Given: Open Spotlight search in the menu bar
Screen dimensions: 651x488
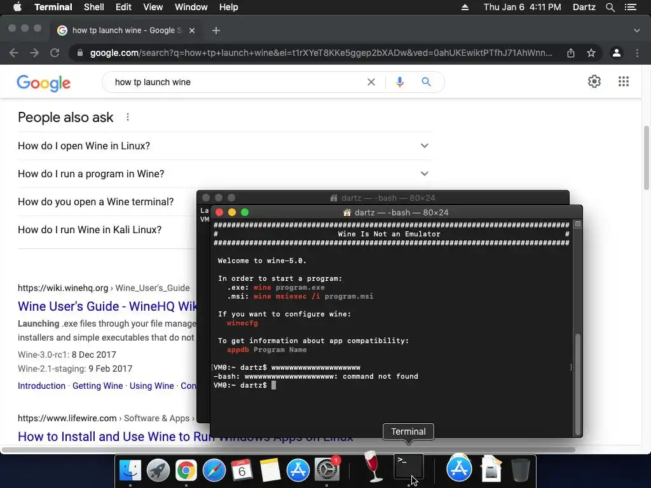Looking at the screenshot, I should tap(610, 7).
